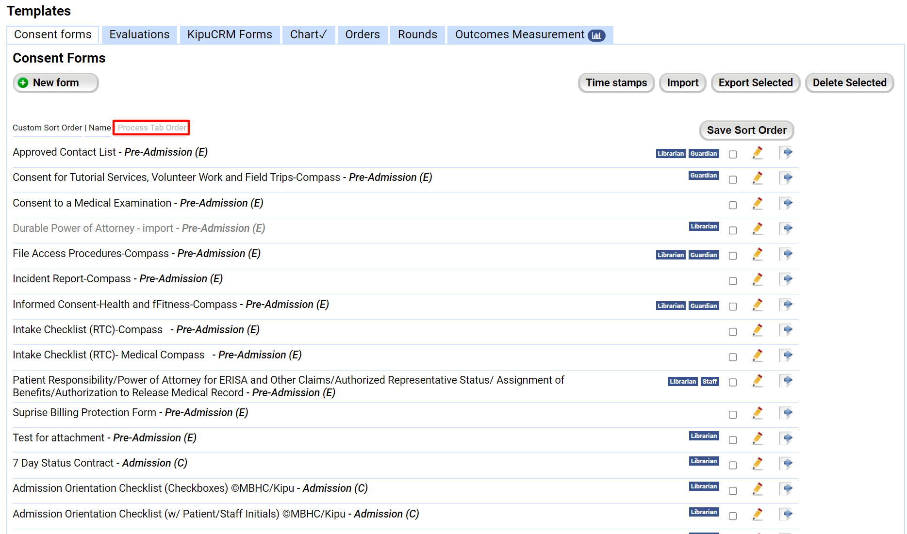
Task: Sort forms by Process Tab Order
Action: tap(151, 128)
